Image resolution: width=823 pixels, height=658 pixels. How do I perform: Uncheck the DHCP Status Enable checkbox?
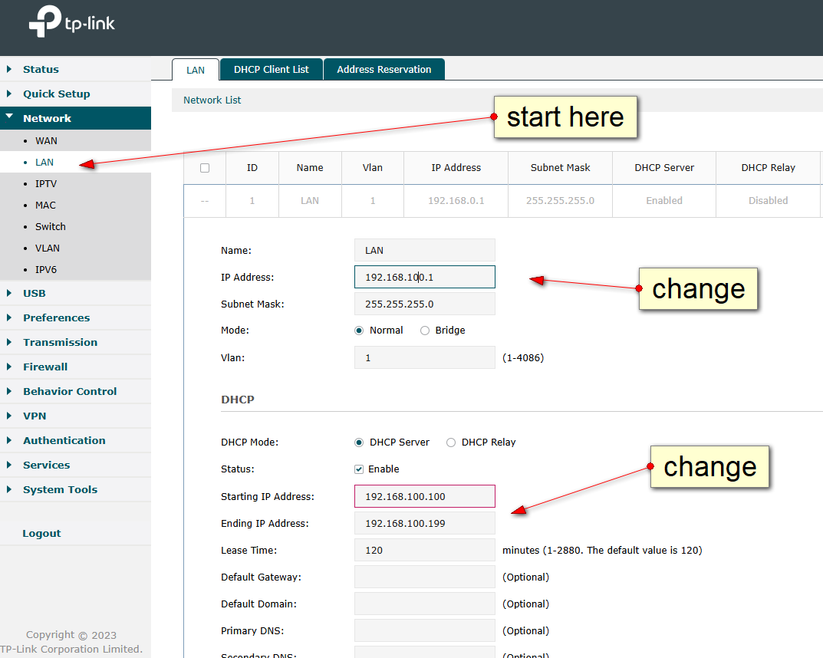(359, 469)
